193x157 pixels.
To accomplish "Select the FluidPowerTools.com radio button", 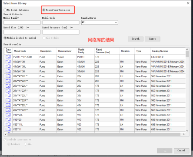I will [44, 10].
